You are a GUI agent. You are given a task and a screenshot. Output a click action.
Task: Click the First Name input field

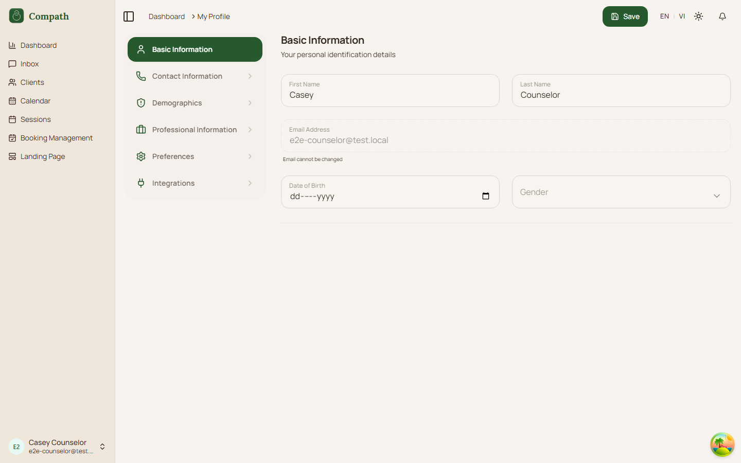[390, 95]
